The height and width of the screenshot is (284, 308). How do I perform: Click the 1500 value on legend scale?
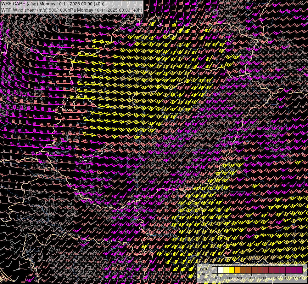[297, 278]
